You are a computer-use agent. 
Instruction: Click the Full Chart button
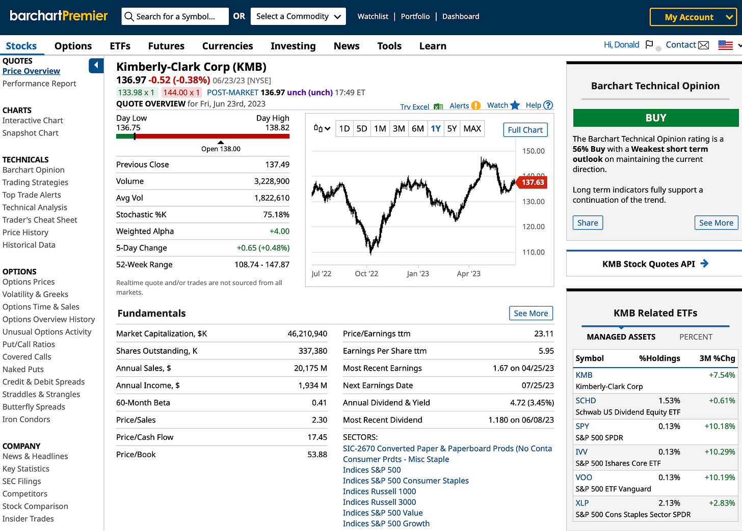click(525, 130)
